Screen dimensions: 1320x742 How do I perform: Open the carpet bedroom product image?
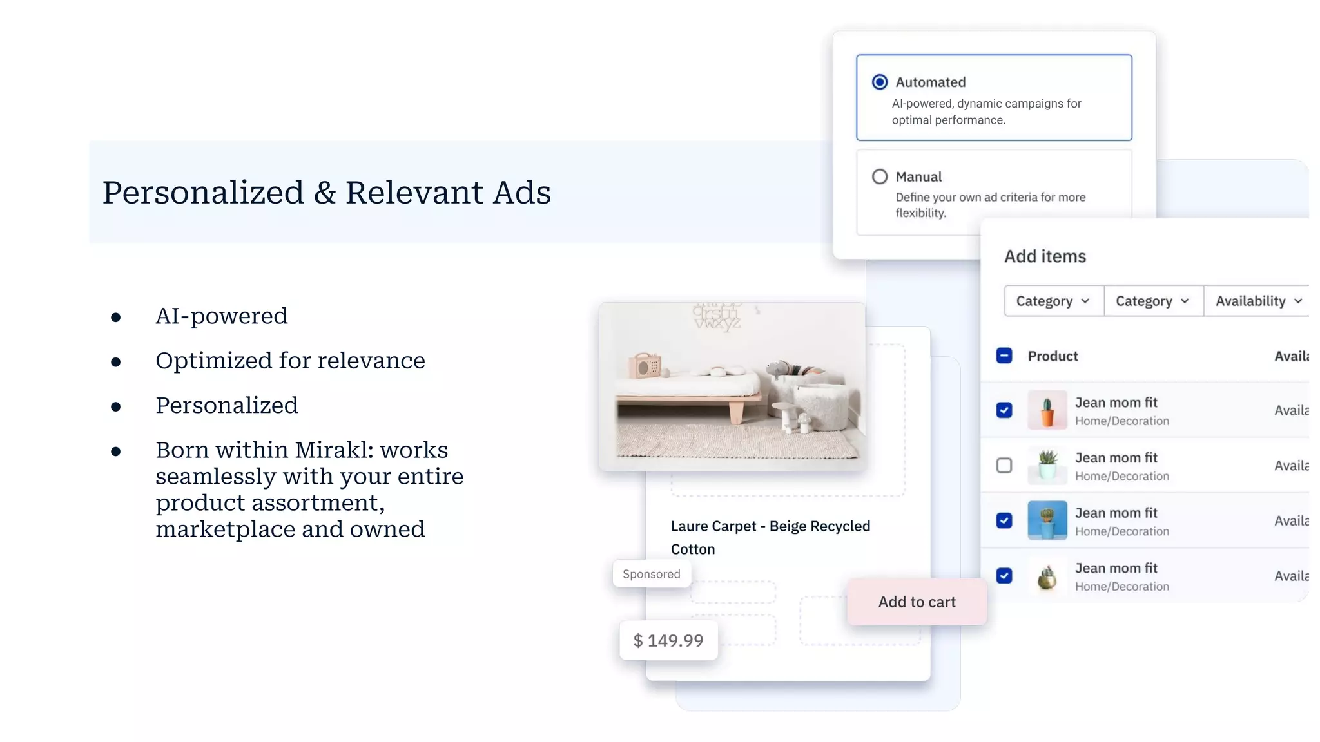tap(732, 386)
